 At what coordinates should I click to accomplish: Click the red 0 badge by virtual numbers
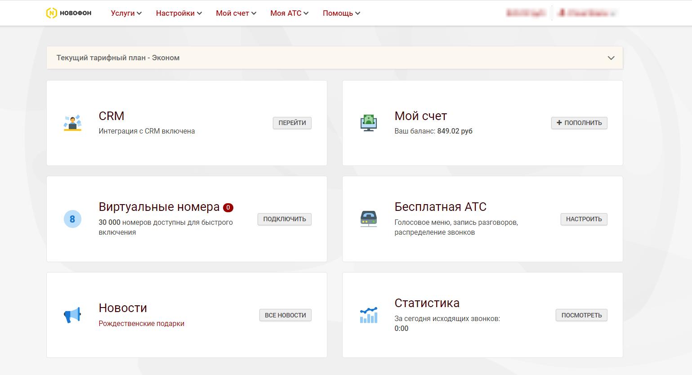tap(228, 207)
